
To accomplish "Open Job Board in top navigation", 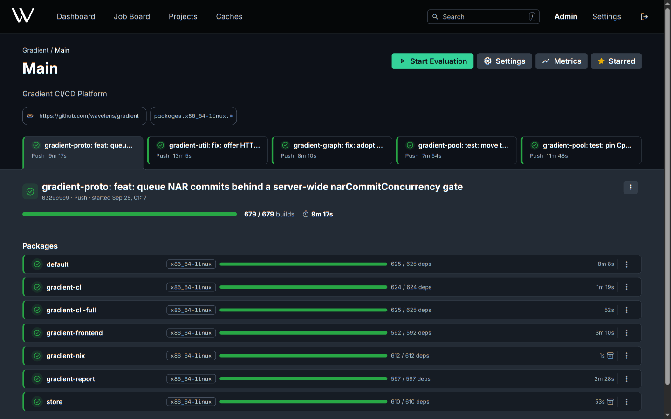I will pos(132,17).
